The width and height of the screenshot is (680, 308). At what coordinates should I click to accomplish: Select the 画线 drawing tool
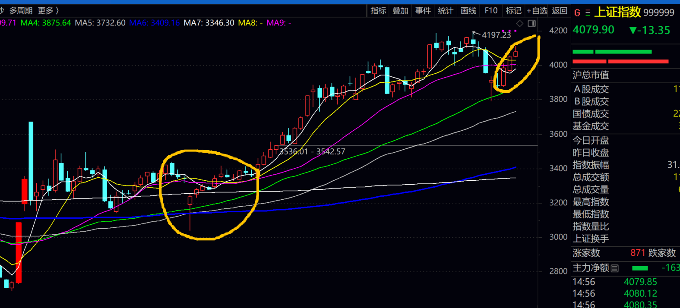tap(468, 10)
